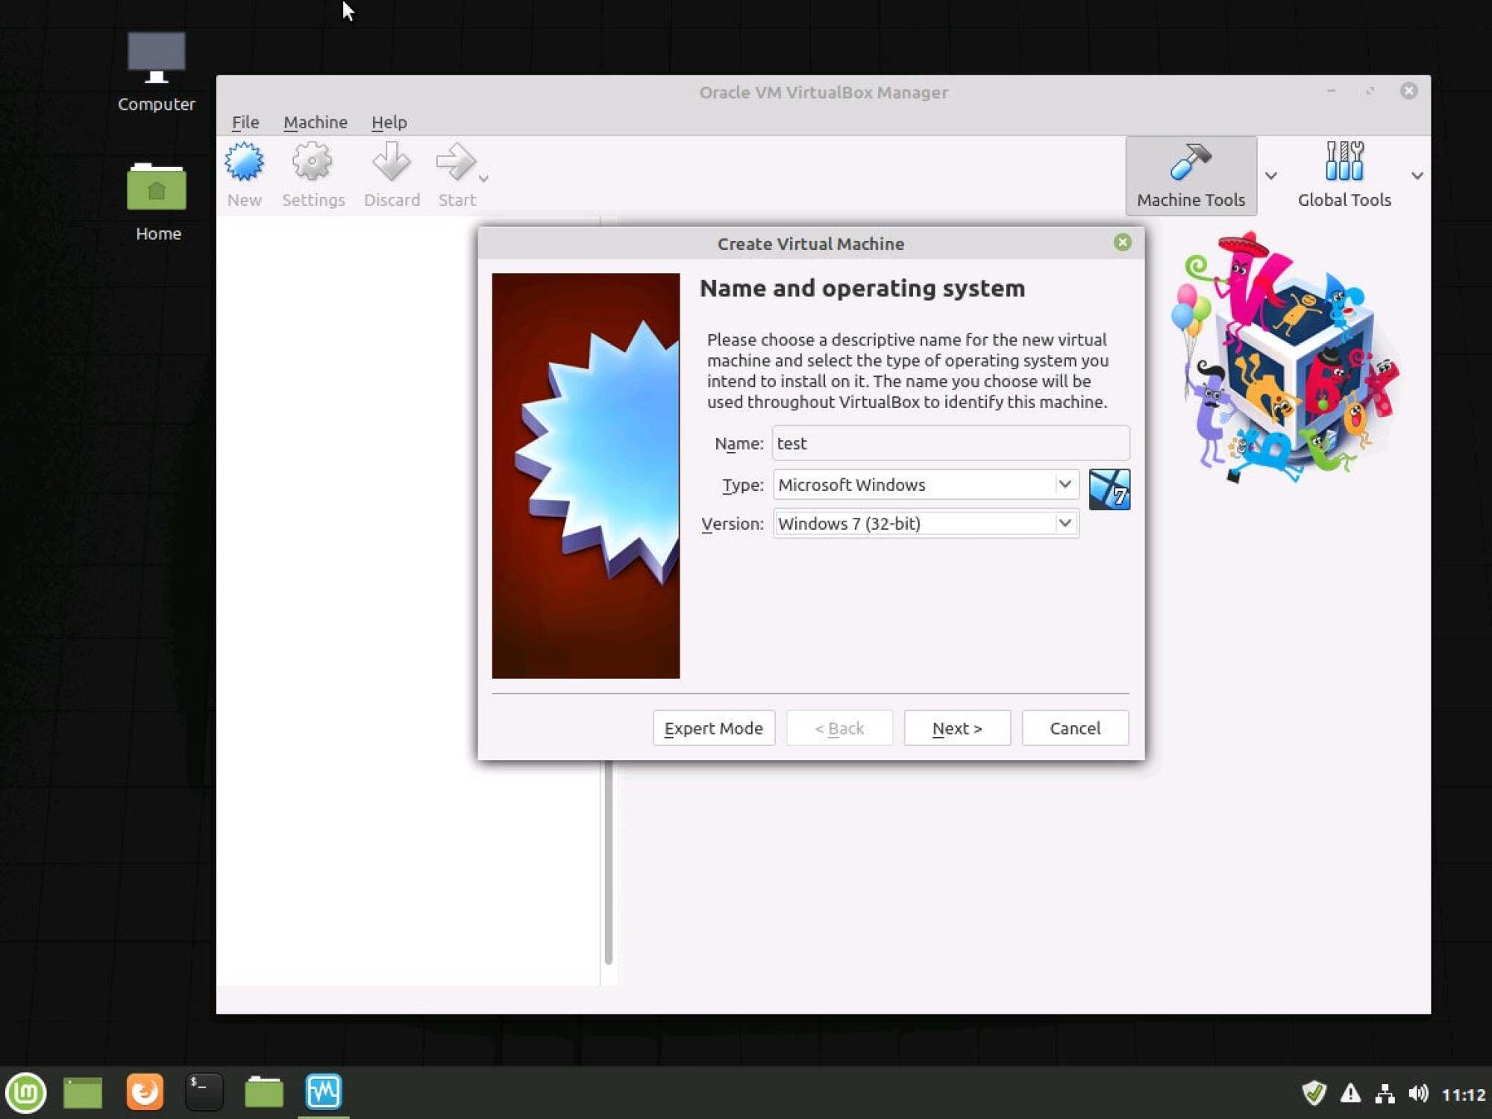Open the Home folder desktop icon

pyautogui.click(x=157, y=202)
